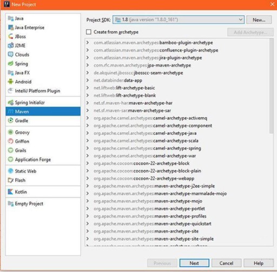Click the New... SDK button
Viewport: 277px width, 272px height.
pos(259,20)
